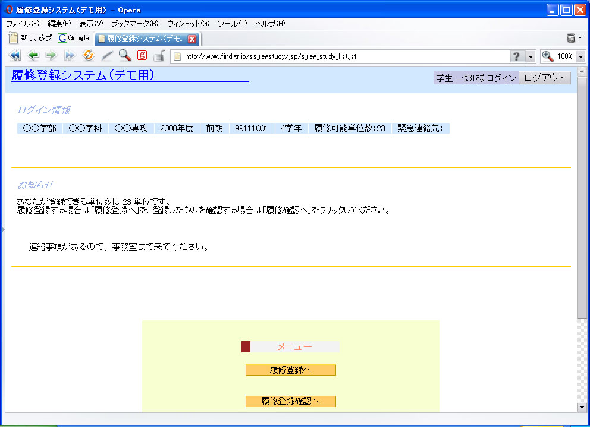Go back using green back arrow
This screenshot has height=427, width=590.
(33, 56)
